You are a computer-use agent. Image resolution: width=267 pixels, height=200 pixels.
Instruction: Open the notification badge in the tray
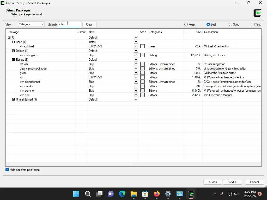tap(260, 194)
